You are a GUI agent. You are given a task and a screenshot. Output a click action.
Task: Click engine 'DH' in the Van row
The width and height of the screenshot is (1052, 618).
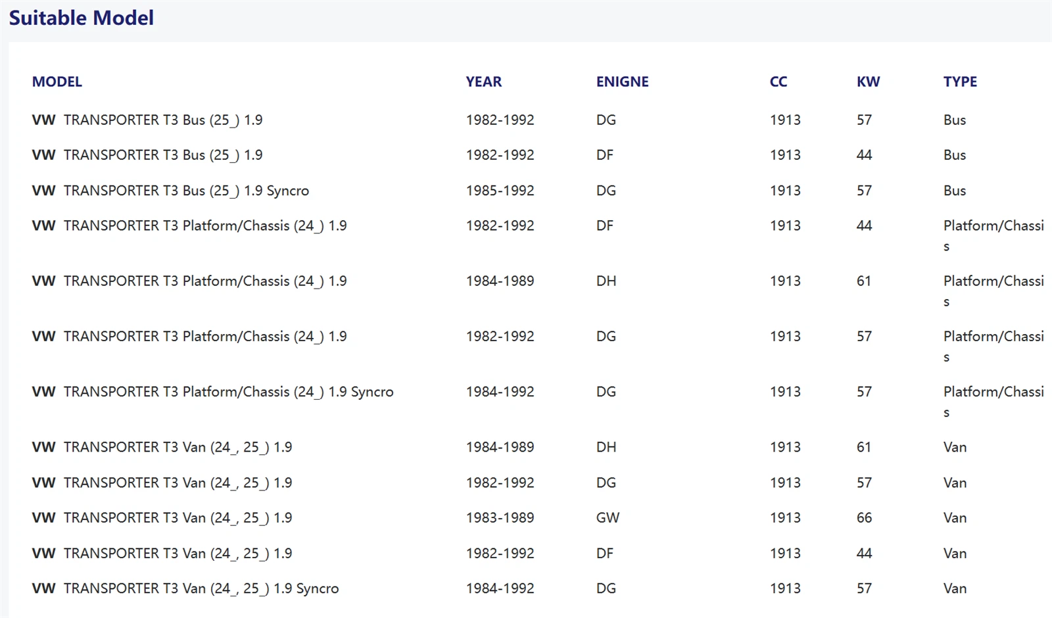(606, 447)
